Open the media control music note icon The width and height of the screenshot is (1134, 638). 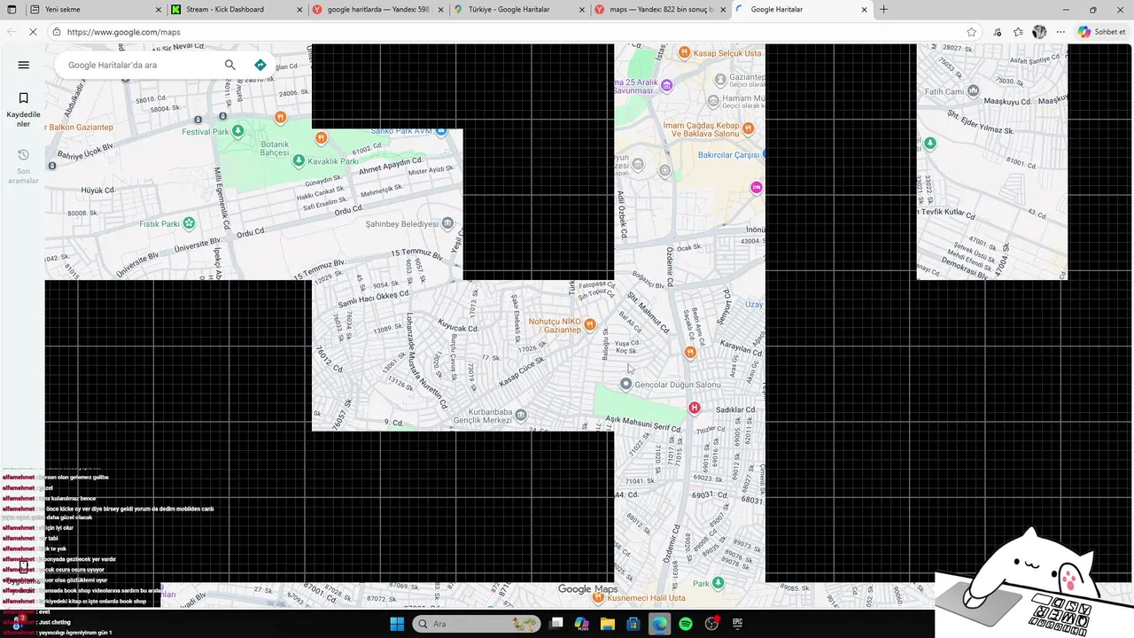[998, 32]
